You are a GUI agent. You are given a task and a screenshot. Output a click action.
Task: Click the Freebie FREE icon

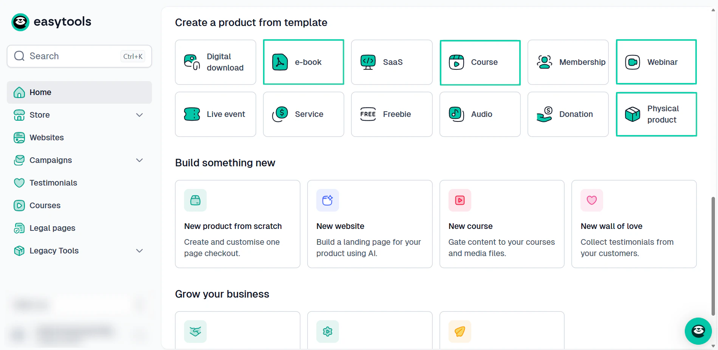pyautogui.click(x=368, y=114)
